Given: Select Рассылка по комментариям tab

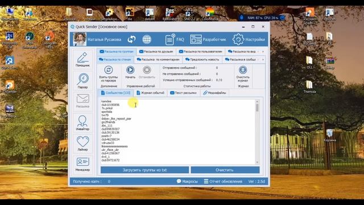Looking at the screenshot, I should (158, 59).
